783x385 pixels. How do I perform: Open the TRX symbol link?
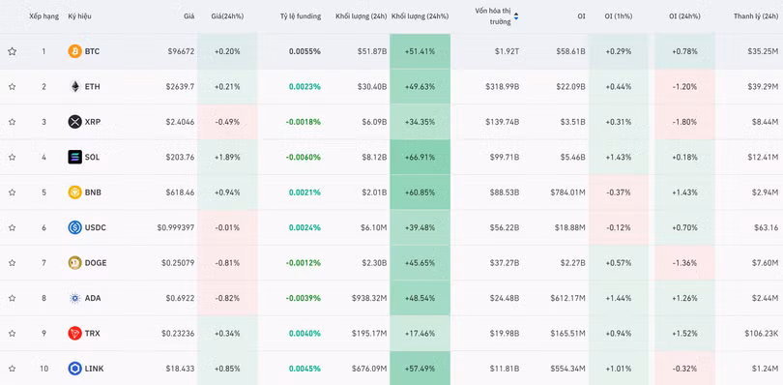pyautogui.click(x=92, y=334)
